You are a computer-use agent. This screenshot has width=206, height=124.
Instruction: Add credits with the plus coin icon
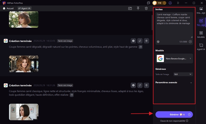(x=164, y=3)
